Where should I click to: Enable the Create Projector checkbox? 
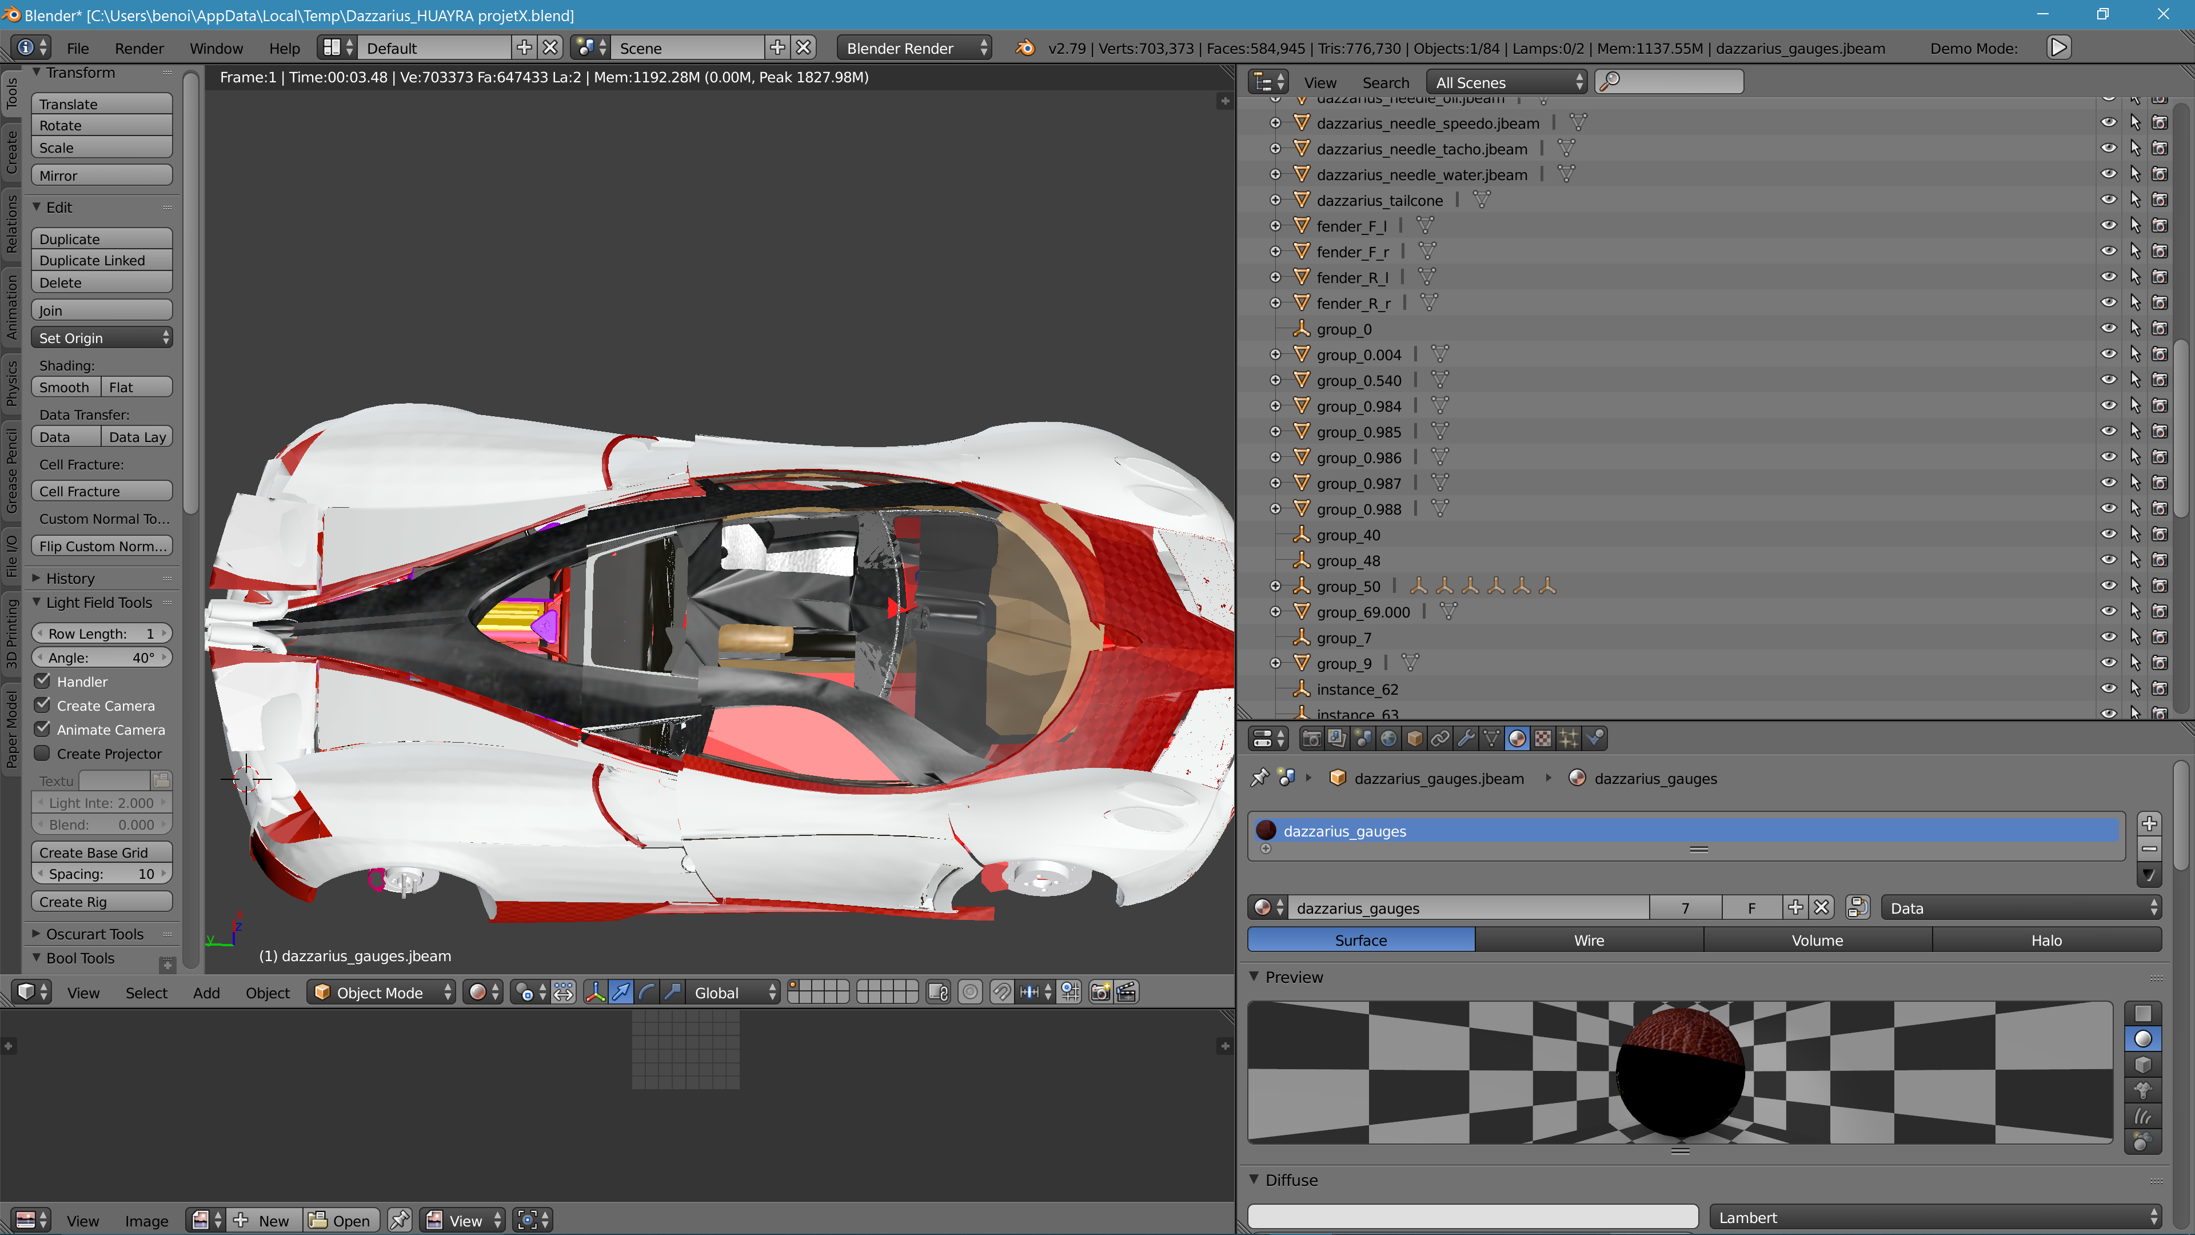pyautogui.click(x=43, y=754)
